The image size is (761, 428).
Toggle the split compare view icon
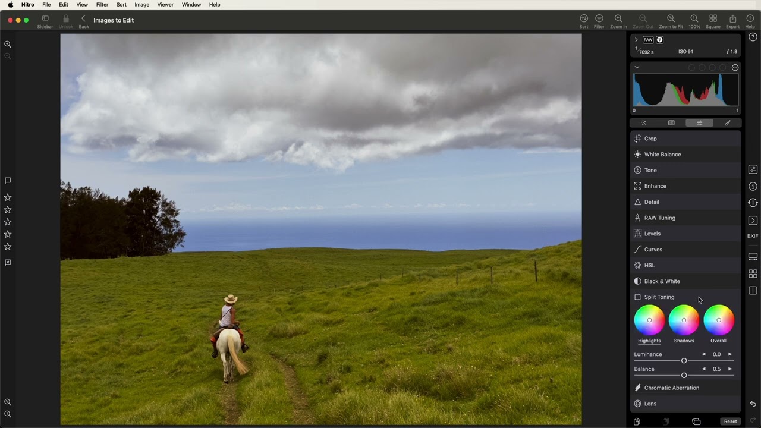[753, 291]
